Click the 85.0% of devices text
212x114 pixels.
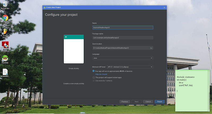(x=126, y=71)
